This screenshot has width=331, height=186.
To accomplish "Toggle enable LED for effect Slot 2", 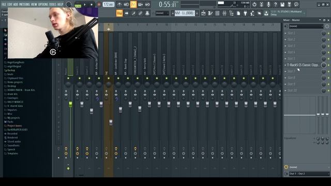I will tap(328, 40).
